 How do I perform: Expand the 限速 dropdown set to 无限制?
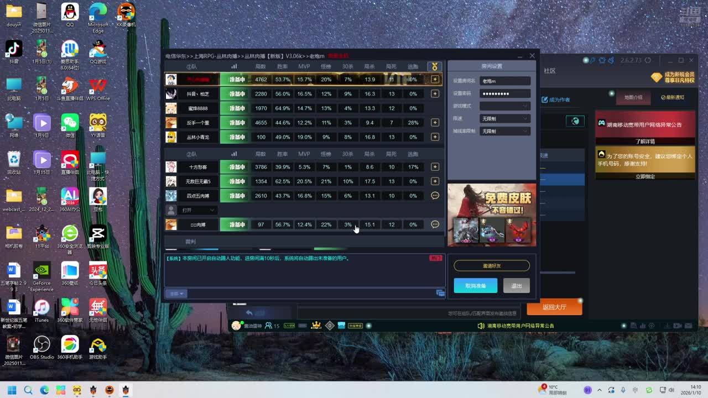tap(504, 119)
